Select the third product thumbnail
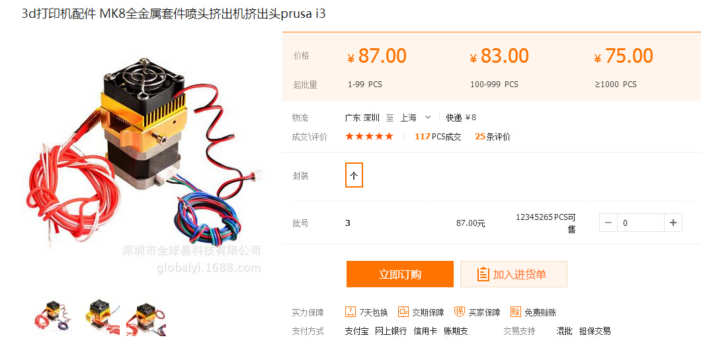 (146, 318)
